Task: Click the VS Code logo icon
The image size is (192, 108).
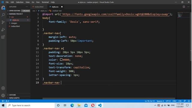Action: pyautogui.click(x=2, y=2)
